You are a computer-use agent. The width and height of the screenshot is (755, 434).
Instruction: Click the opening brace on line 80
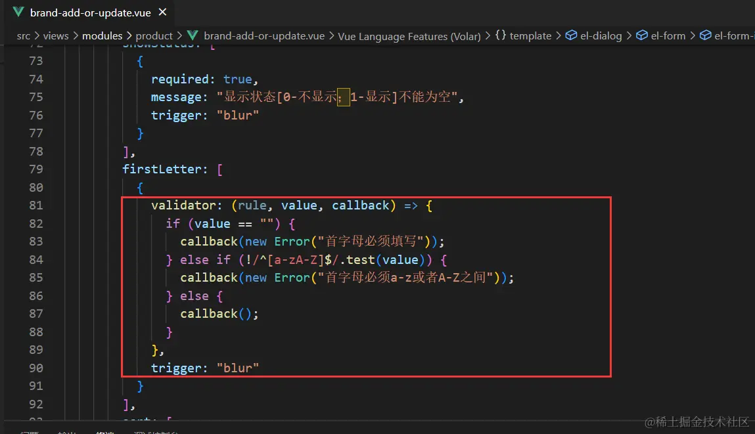point(140,188)
